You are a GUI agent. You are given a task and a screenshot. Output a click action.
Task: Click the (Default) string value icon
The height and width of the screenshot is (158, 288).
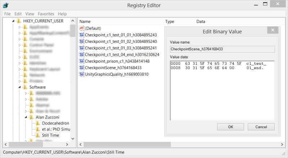(81, 28)
